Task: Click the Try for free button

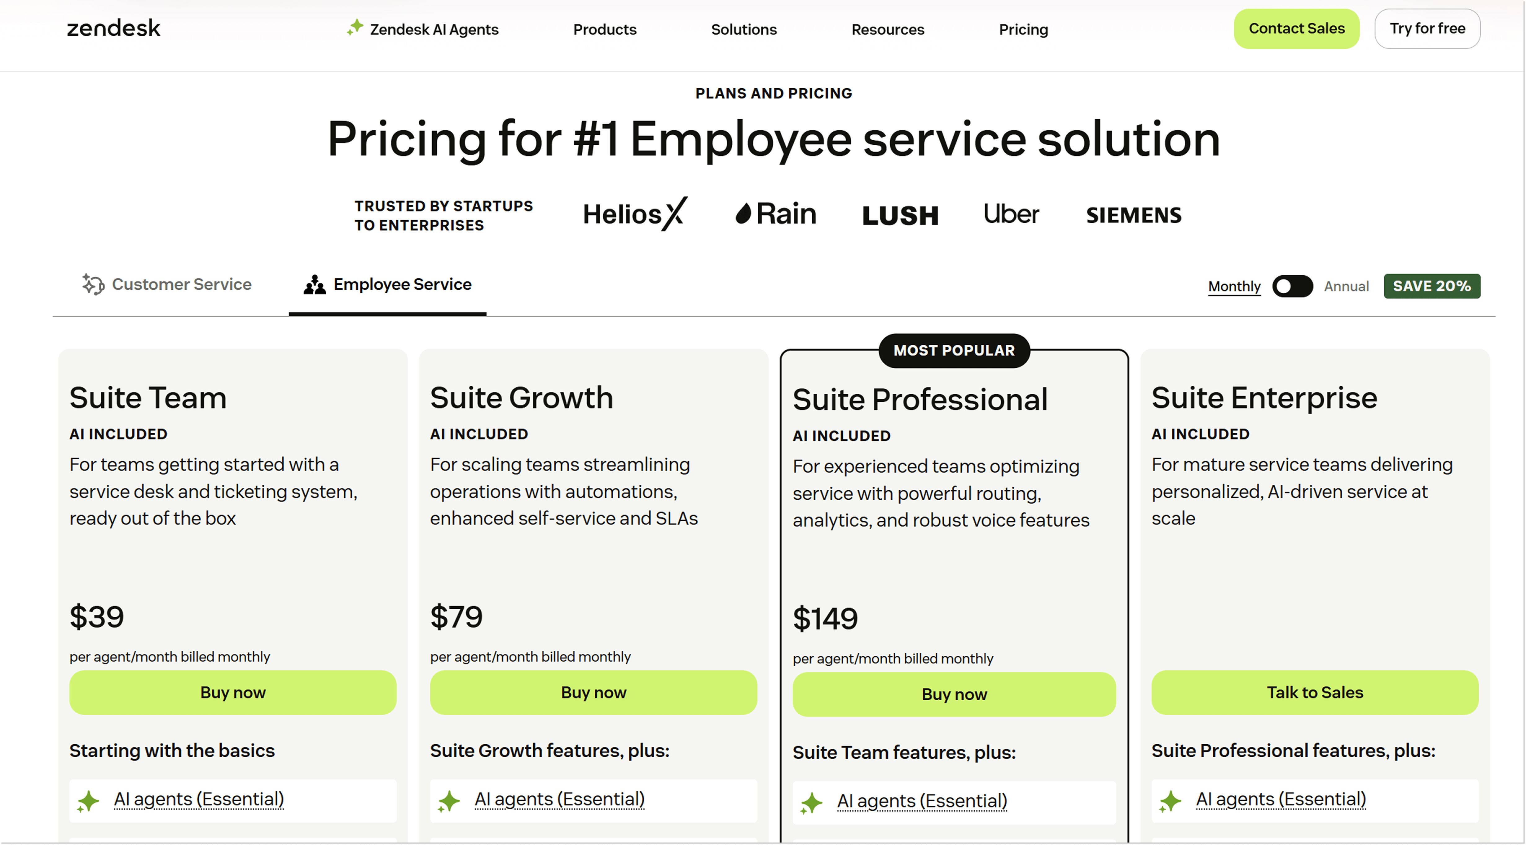Action: click(x=1427, y=28)
